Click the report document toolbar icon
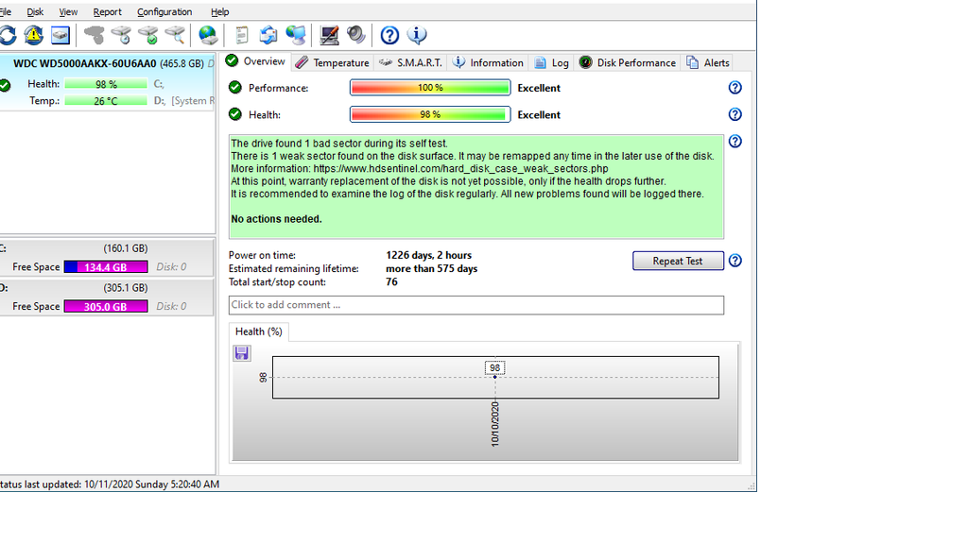968x544 pixels. coord(241,35)
